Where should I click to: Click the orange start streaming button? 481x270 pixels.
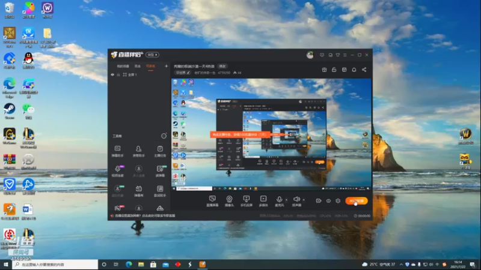(357, 201)
